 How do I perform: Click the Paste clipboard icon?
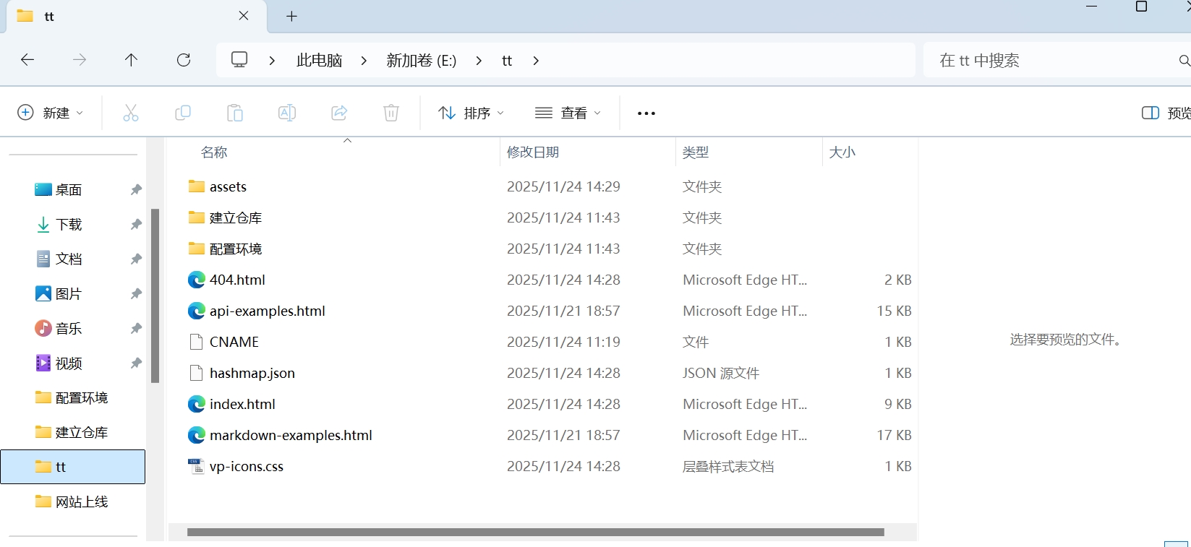point(235,113)
